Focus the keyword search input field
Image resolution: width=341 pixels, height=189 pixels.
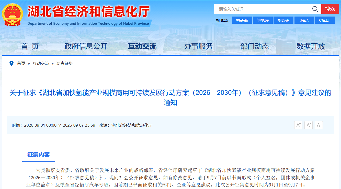tap(263, 9)
